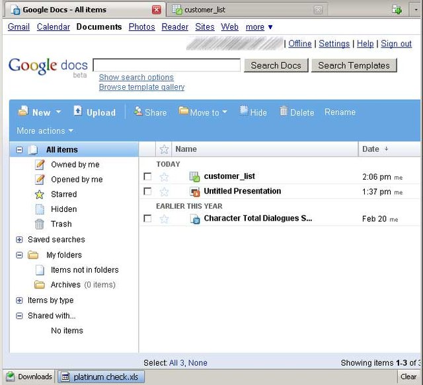Click the pencil icon next to Opened by me
The height and width of the screenshot is (385, 423).
click(40, 179)
